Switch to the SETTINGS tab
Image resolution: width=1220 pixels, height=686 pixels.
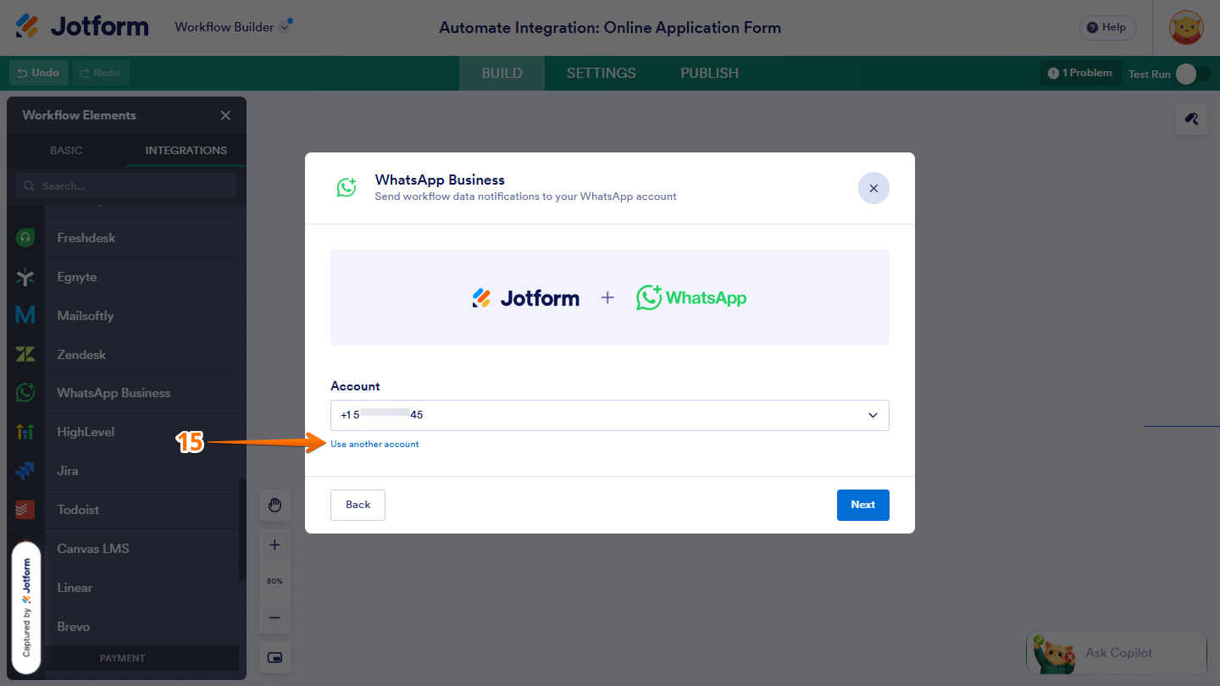601,73
